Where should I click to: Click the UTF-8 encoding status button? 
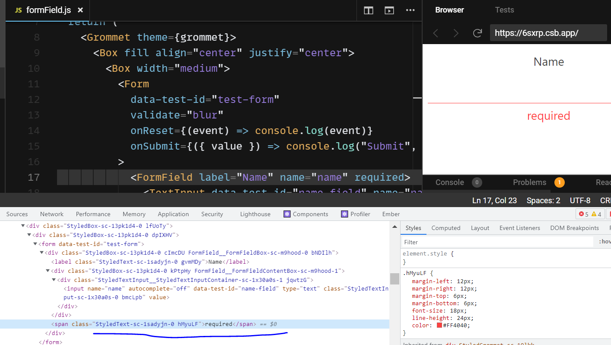pos(580,200)
